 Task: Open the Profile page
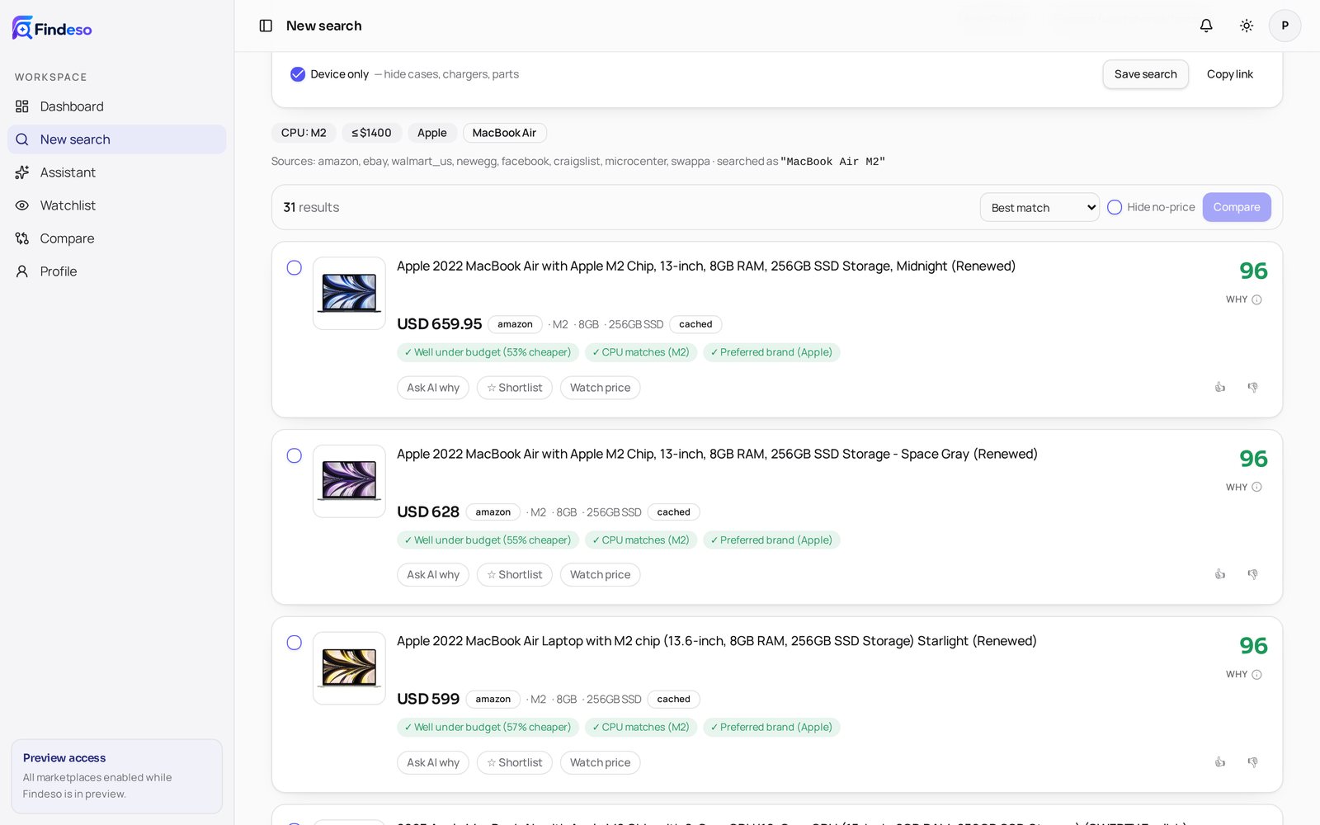coord(116,271)
